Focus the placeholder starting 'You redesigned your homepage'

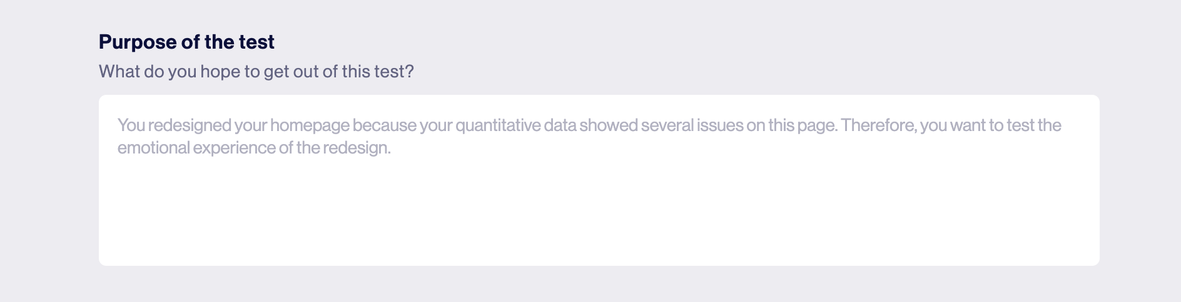(x=589, y=137)
